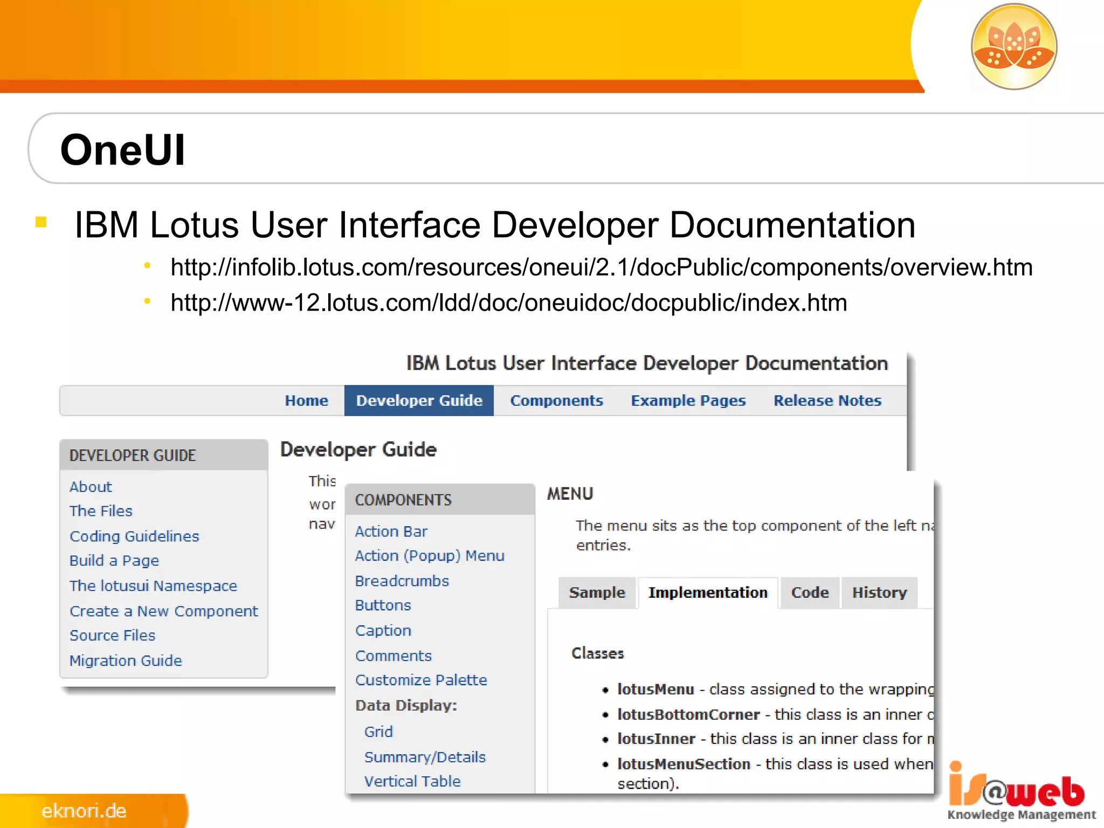Open the Release Notes tab
The image size is (1104, 828).
click(x=827, y=401)
